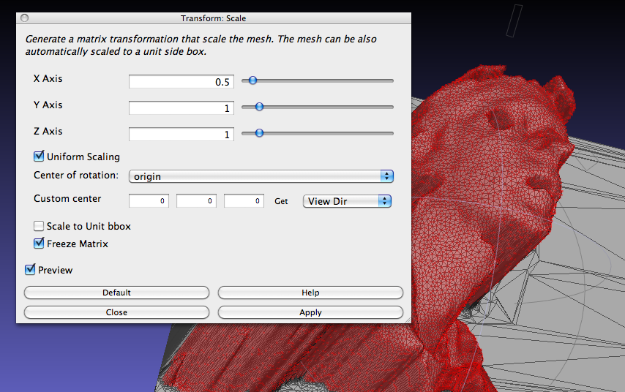Click the Z Axis value field

pos(181,135)
